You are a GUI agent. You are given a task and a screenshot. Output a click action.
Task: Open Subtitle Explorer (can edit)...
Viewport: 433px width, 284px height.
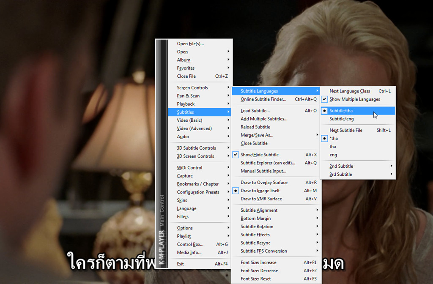click(x=275, y=163)
